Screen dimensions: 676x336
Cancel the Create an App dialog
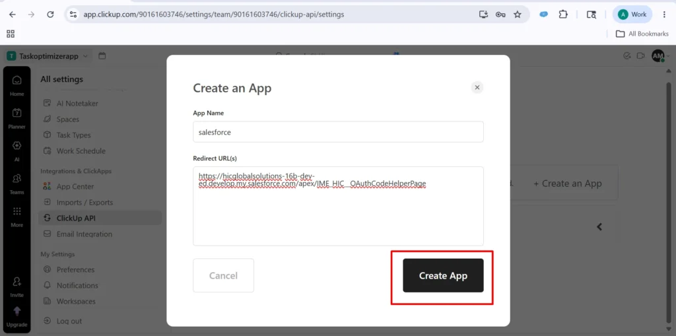tap(223, 276)
